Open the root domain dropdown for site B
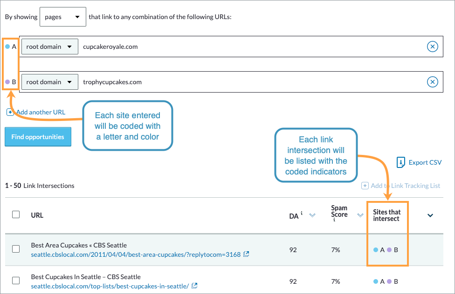The image size is (455, 294). point(49,82)
